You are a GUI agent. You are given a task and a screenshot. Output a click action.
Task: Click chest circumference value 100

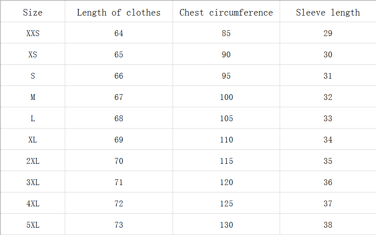[226, 97]
